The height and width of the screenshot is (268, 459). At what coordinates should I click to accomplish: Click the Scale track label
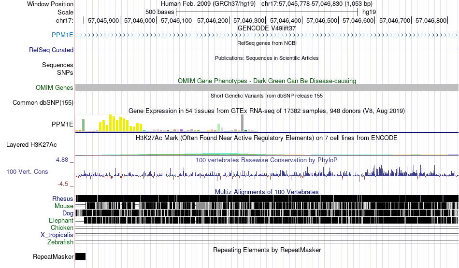(x=65, y=12)
